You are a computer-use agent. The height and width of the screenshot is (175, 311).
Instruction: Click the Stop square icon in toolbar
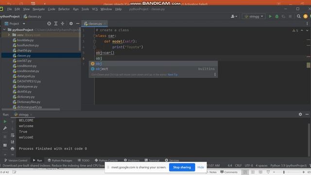[290, 17]
